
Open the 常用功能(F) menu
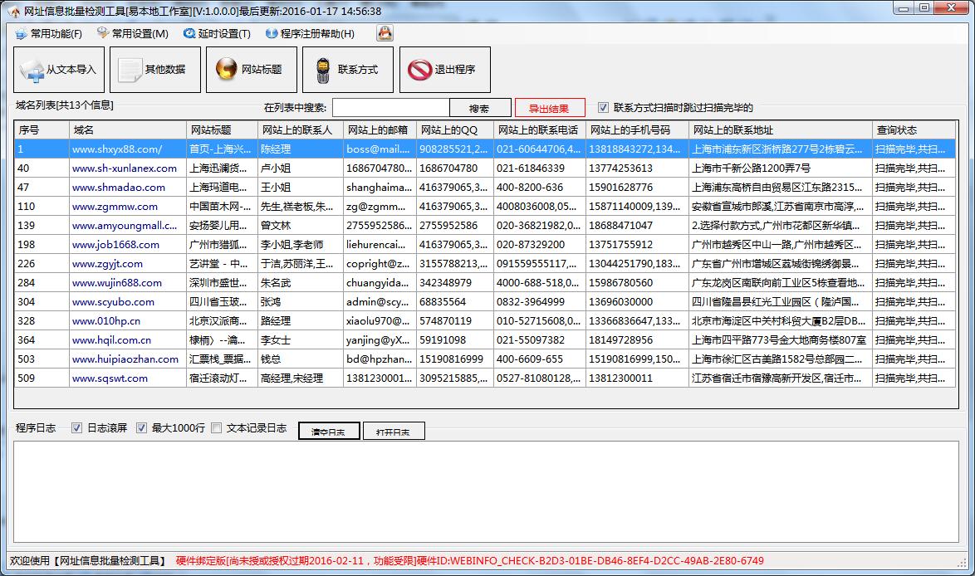(x=48, y=34)
